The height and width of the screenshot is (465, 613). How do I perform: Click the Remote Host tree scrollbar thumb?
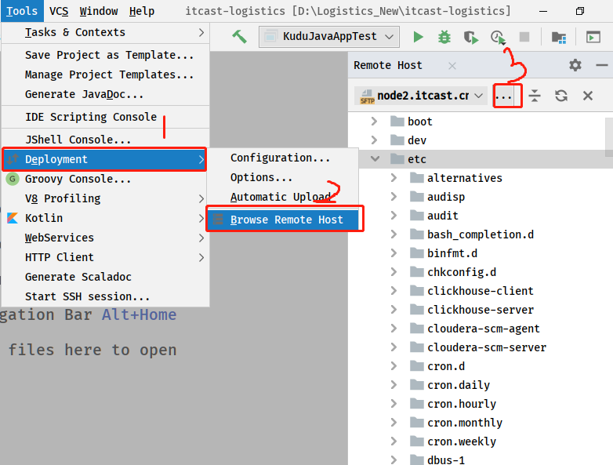pyautogui.click(x=609, y=137)
